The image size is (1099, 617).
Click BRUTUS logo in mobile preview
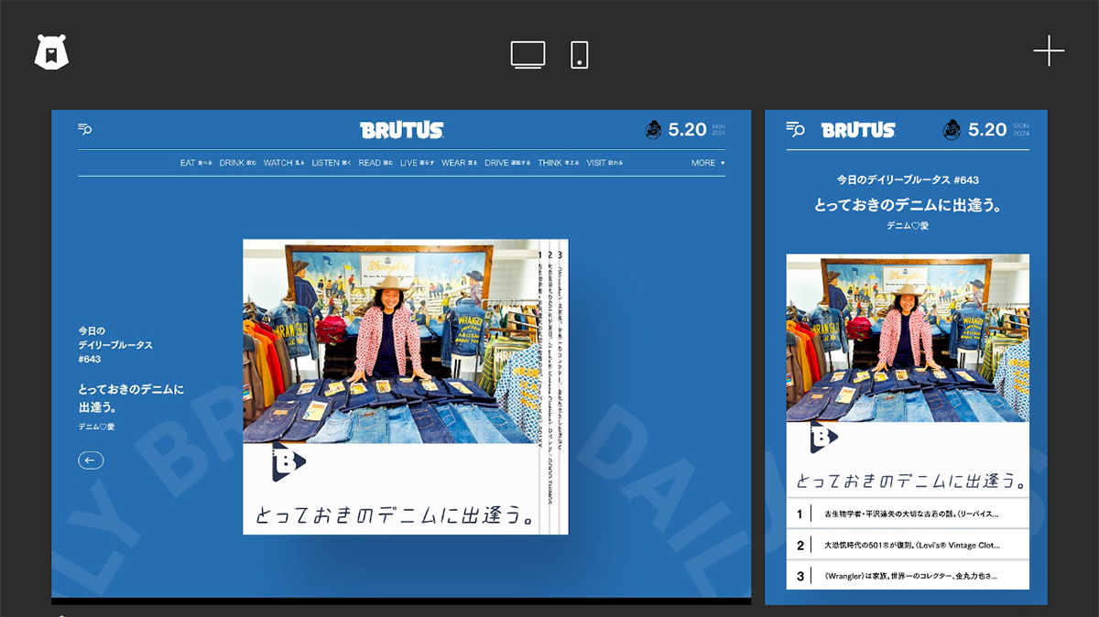coord(858,130)
